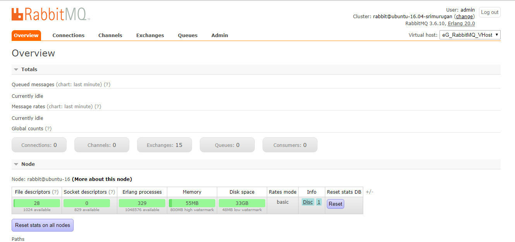Click the Disk space 33GB bar
Viewport: 515px width, 242px height.
242,203
